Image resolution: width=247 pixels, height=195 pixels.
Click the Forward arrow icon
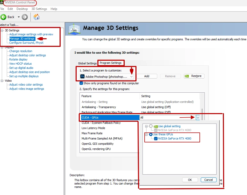coord(25,17)
